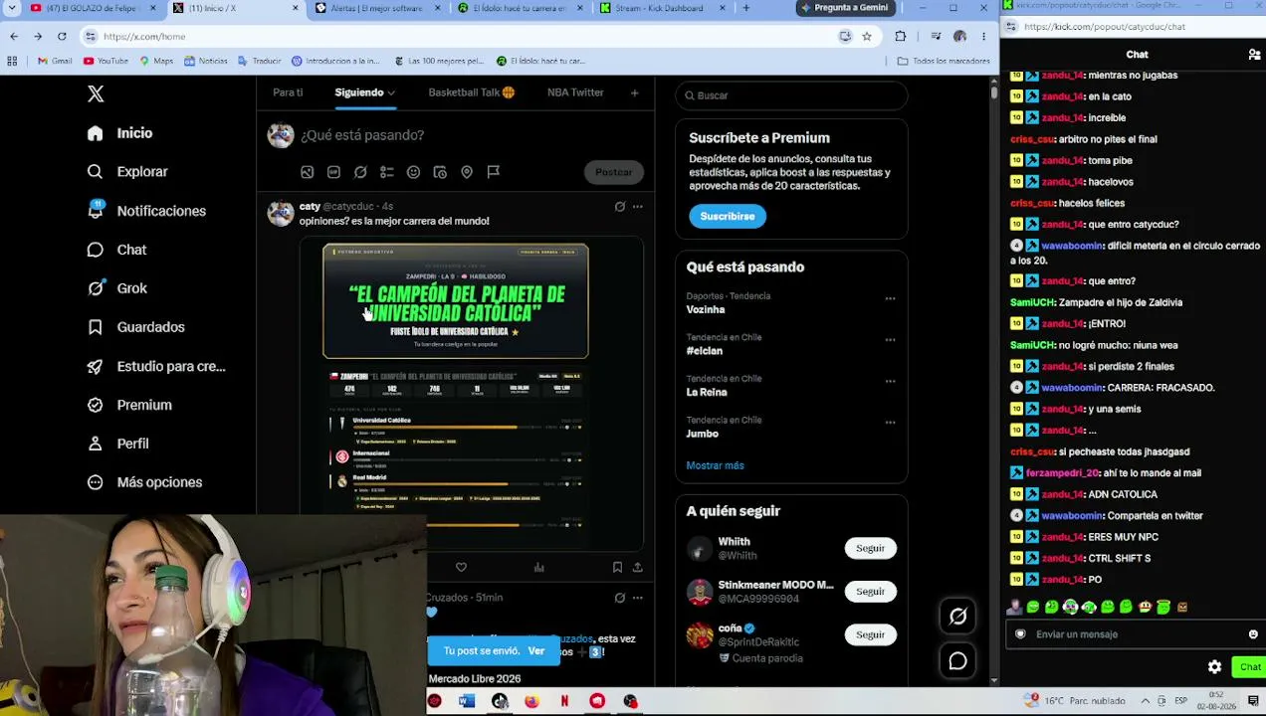The image size is (1266, 716).
Task: Click the Suscribirse Premium button
Action: [x=728, y=216]
